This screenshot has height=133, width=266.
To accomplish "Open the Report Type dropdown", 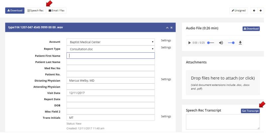I will [x=110, y=49].
